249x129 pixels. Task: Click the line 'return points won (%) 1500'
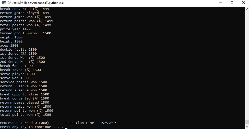(27, 111)
